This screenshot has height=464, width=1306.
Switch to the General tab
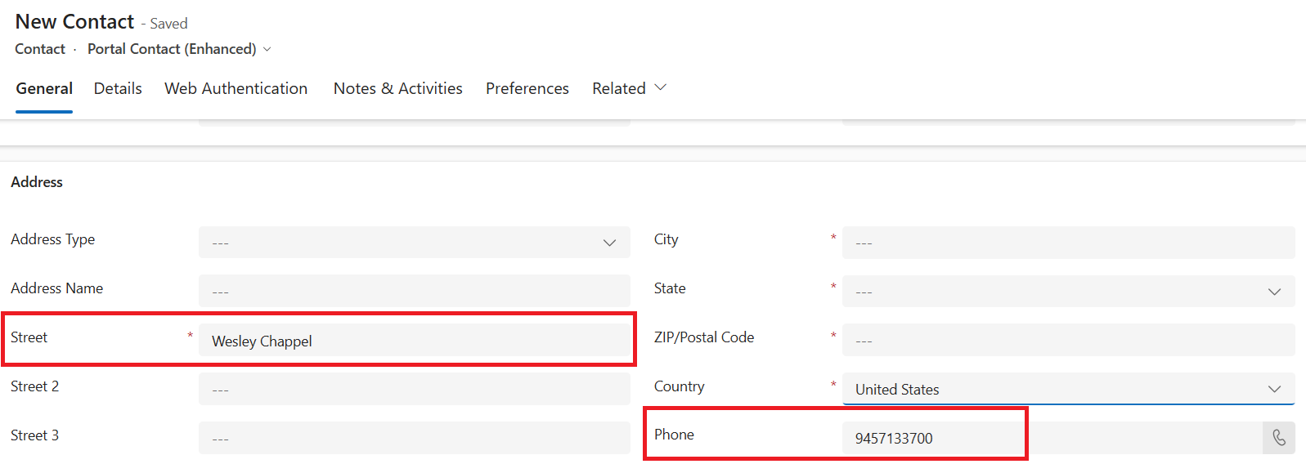coord(44,88)
